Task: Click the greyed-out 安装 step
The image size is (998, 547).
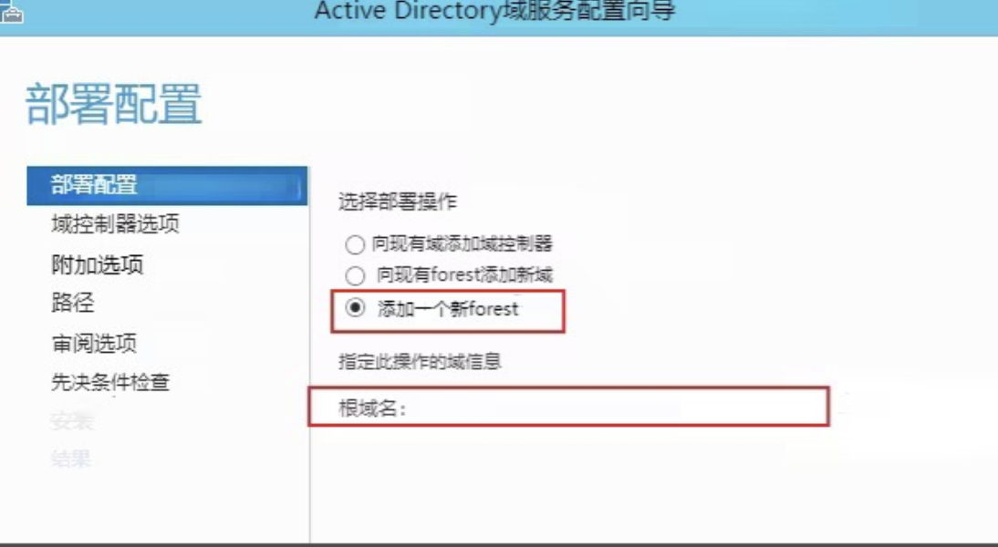Action: pos(72,420)
